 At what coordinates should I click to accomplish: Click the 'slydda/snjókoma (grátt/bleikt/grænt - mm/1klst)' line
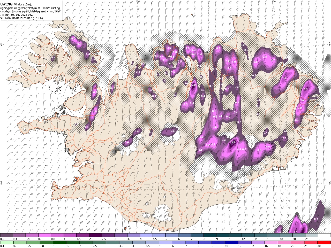(31, 11)
